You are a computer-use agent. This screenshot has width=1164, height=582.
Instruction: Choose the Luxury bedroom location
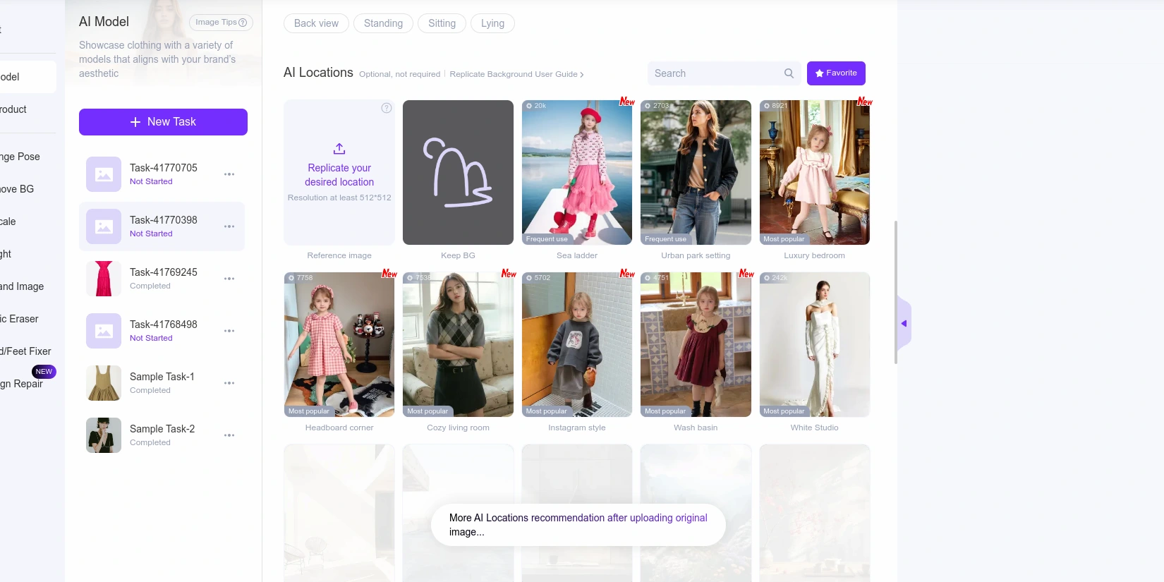pos(815,173)
